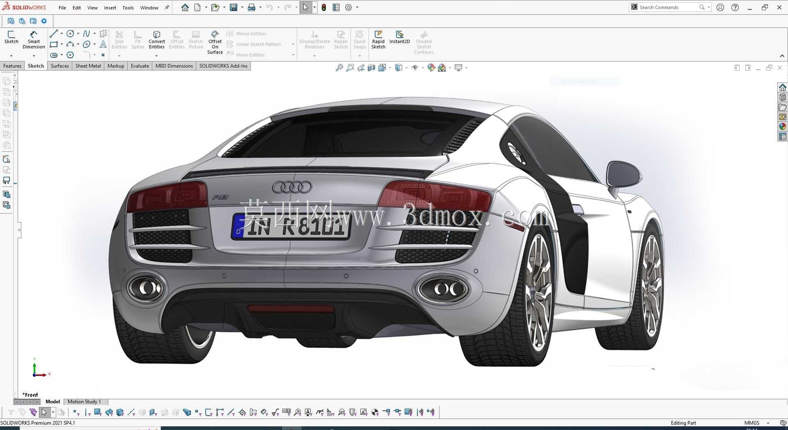Select the Spline tool
The height and width of the screenshot is (430, 788).
coord(87,34)
